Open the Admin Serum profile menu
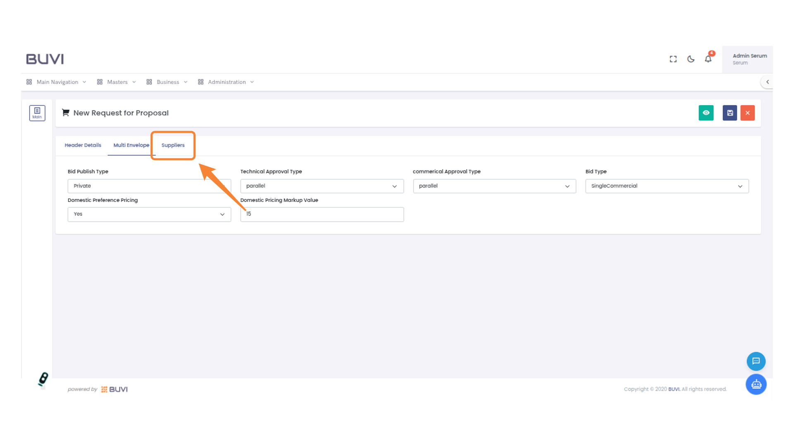This screenshot has width=794, height=447. pos(749,59)
